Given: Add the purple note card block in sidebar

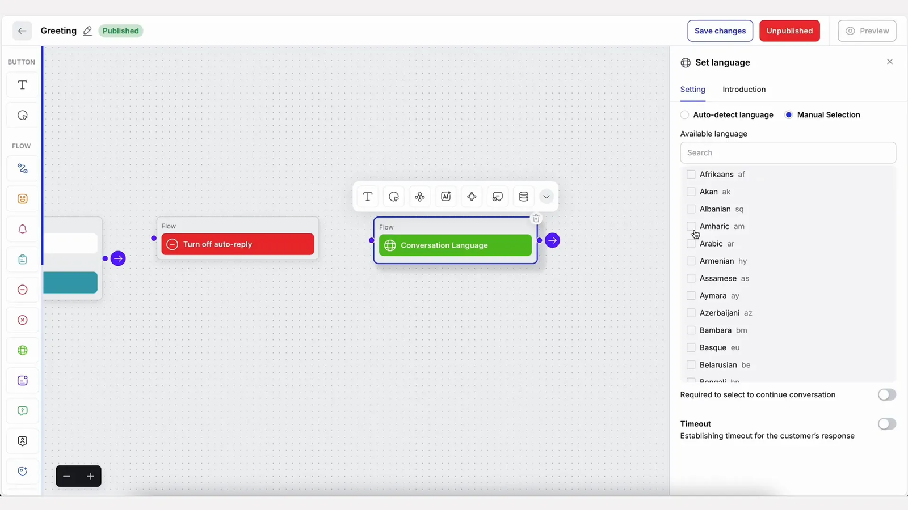Looking at the screenshot, I should click(x=23, y=381).
